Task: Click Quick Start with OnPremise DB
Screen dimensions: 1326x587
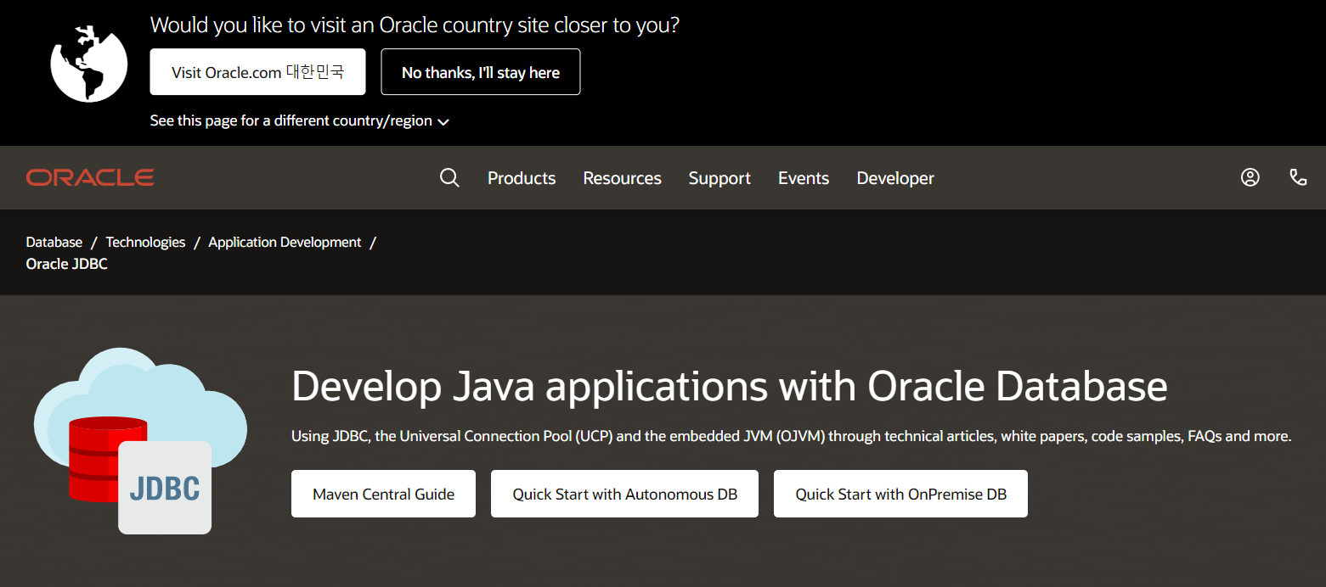Action: pos(900,494)
